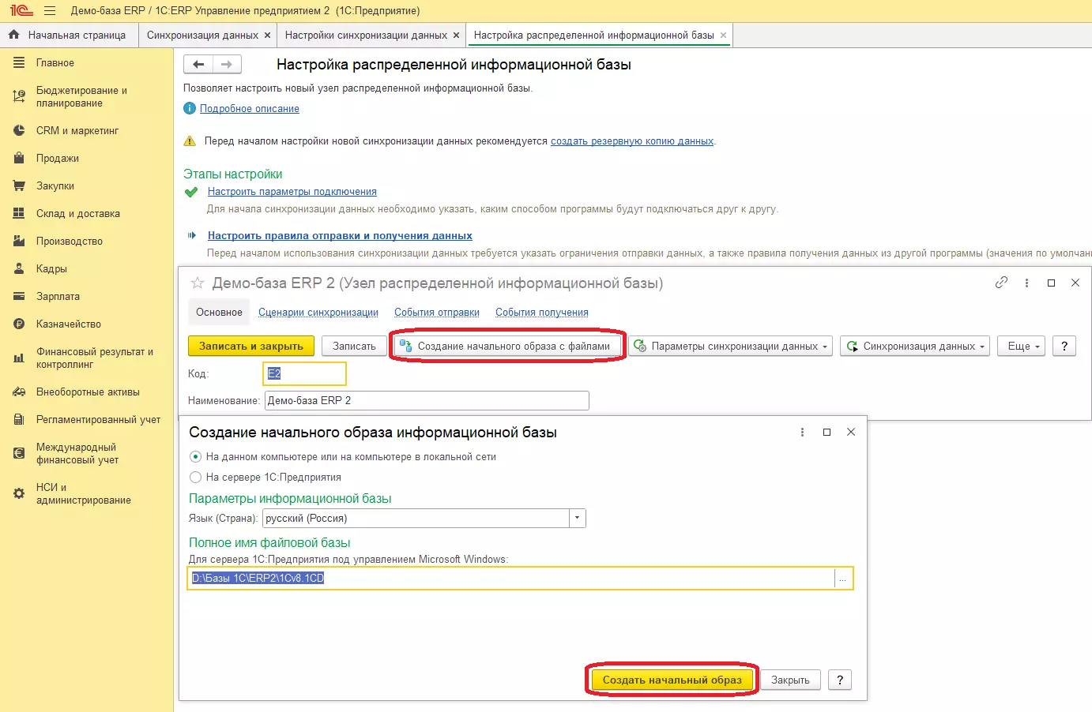
Task: Navigate forward with the right arrow button
Action: coord(227,65)
